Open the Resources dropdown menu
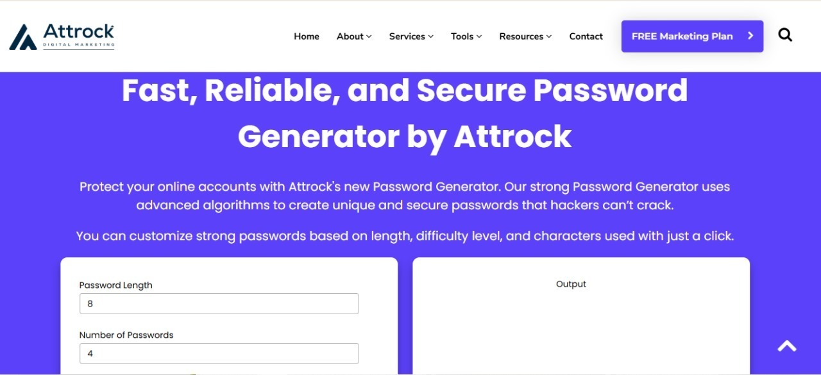 pyautogui.click(x=525, y=36)
